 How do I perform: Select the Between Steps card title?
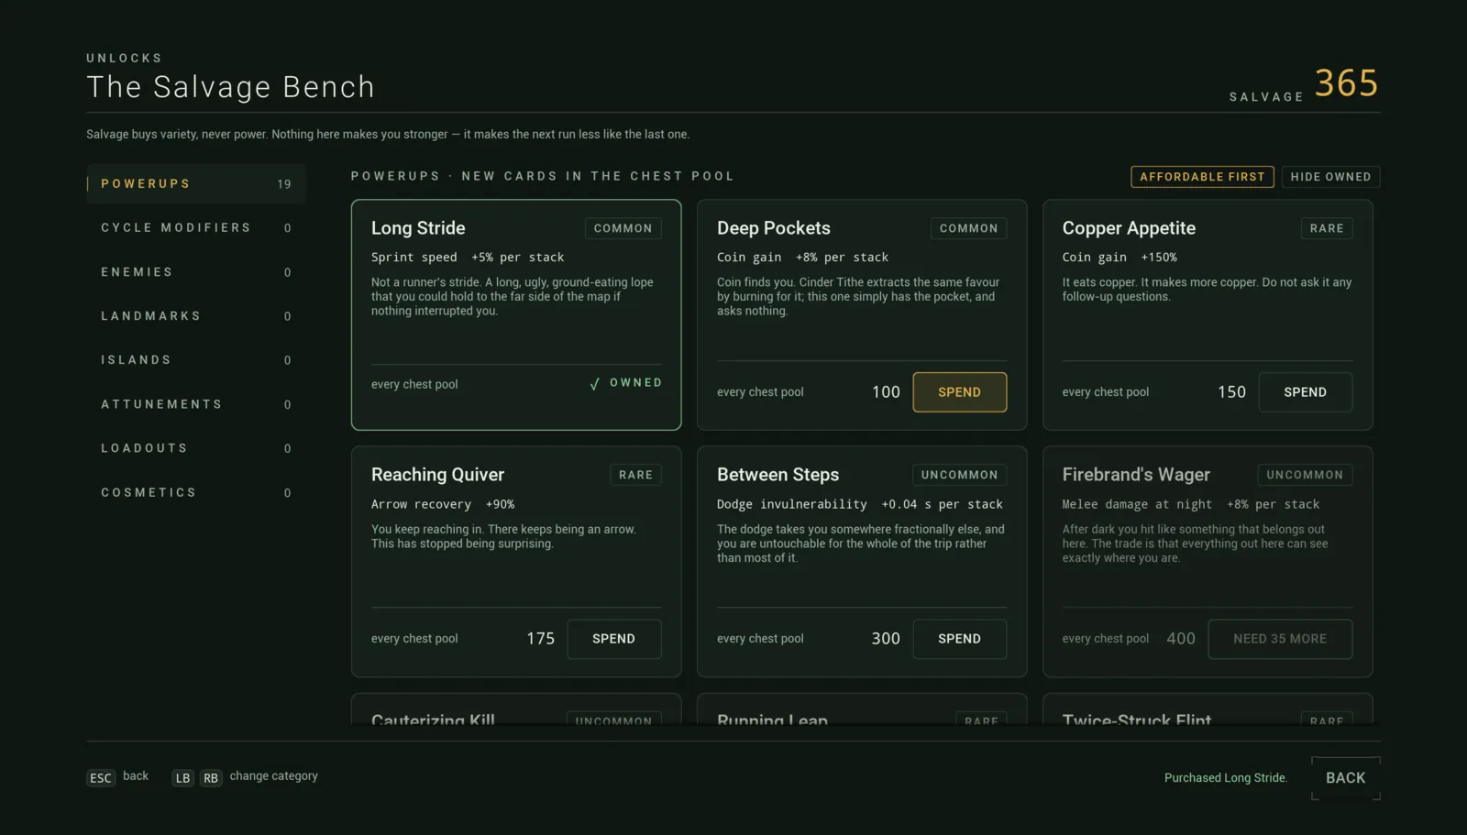click(x=778, y=475)
